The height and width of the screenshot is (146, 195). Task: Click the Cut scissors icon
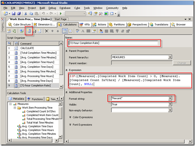25,13
